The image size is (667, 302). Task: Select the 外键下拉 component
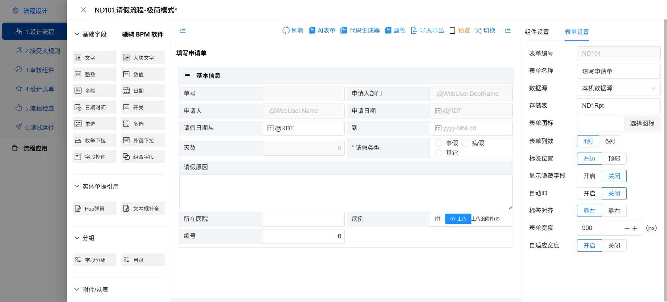tap(143, 140)
